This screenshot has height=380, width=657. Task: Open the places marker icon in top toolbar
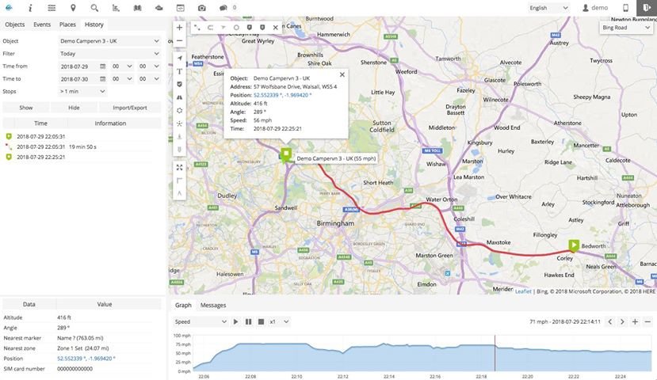point(73,8)
